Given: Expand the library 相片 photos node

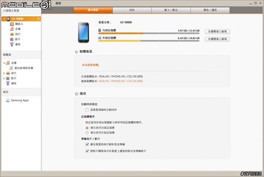Looking at the screenshot, I should tap(4, 73).
